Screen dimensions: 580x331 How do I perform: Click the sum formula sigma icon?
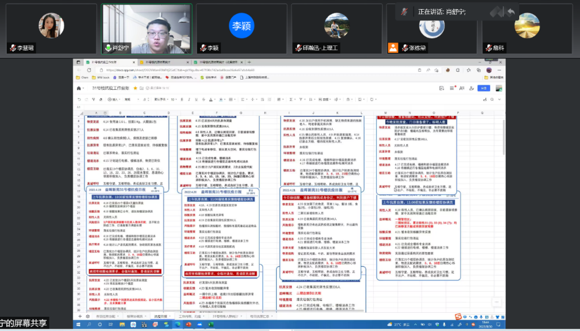(291, 99)
